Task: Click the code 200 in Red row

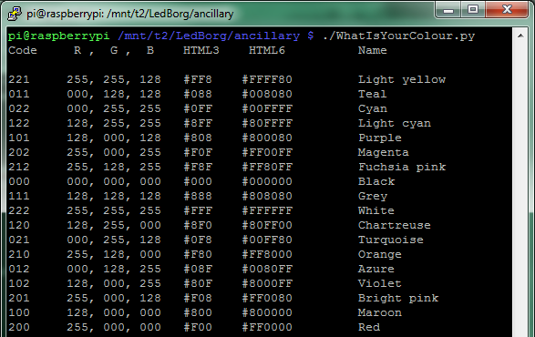Action: [19, 327]
